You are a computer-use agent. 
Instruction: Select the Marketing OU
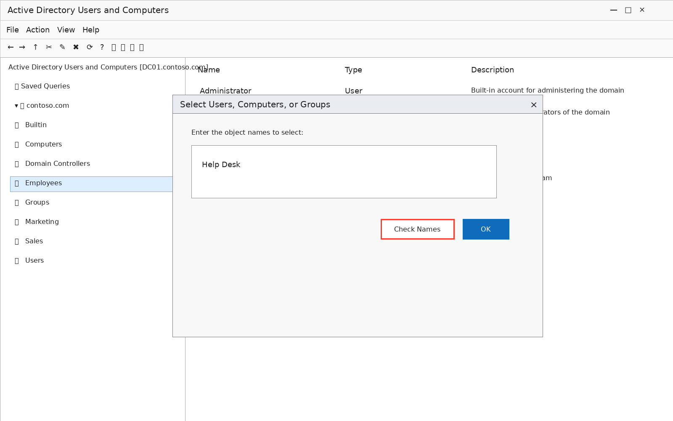coord(42,222)
